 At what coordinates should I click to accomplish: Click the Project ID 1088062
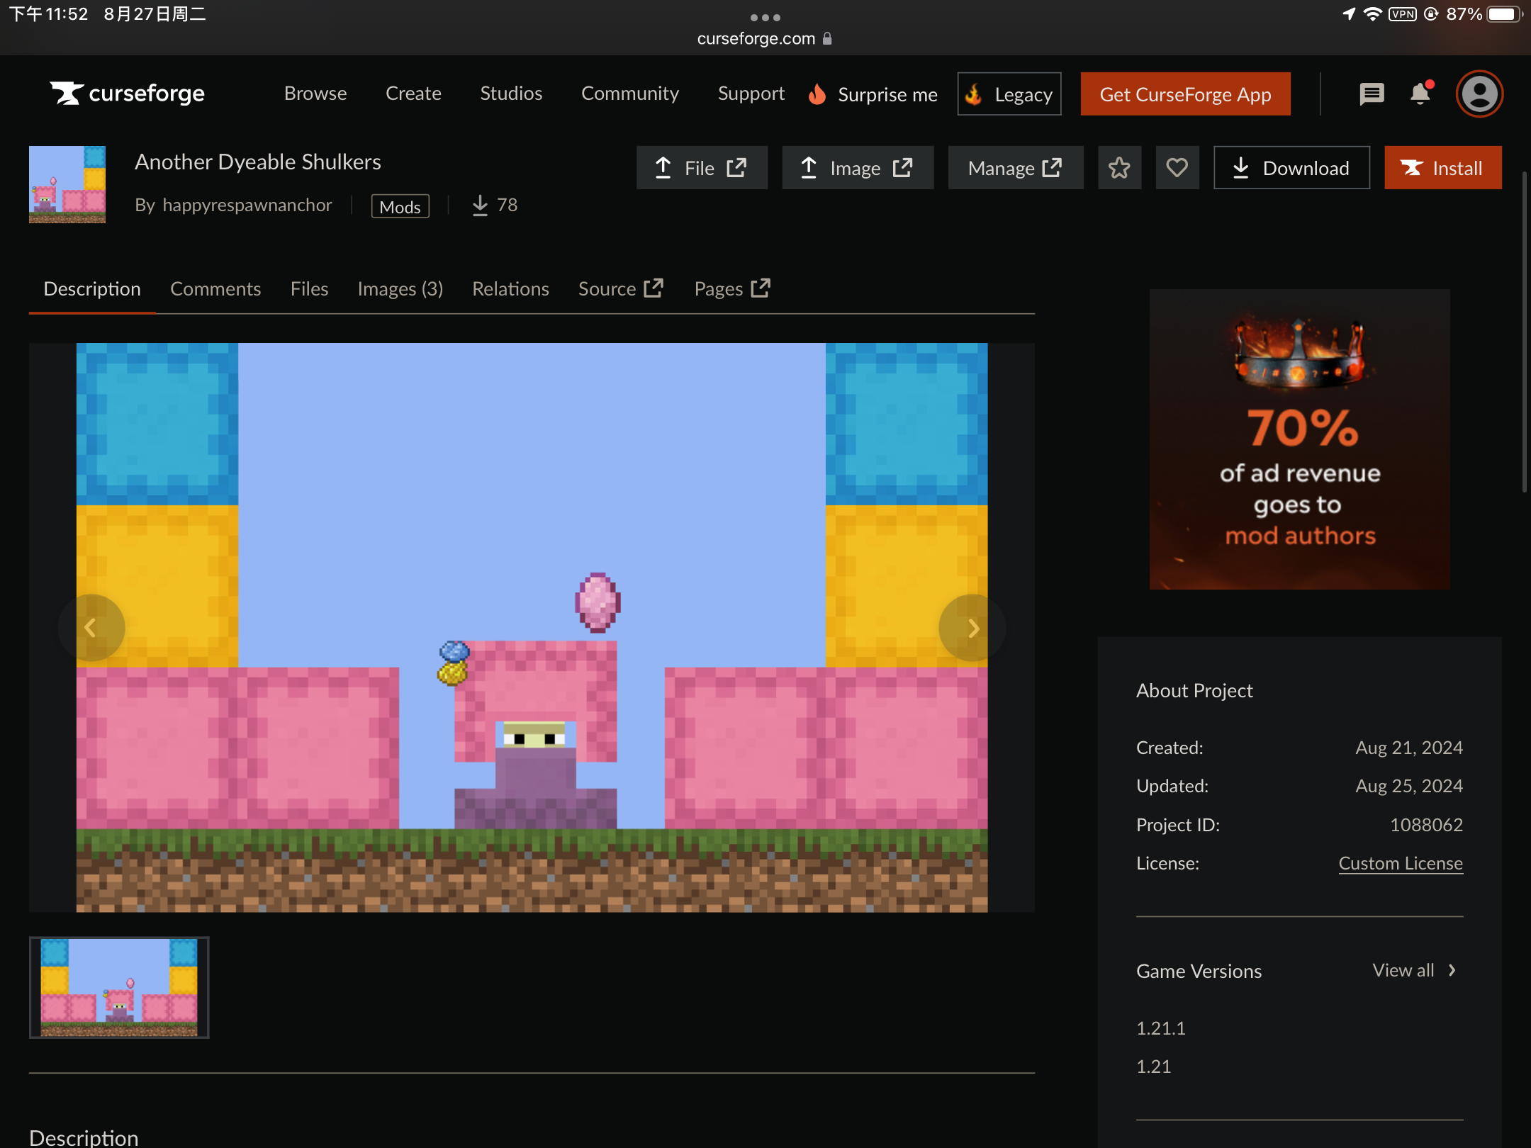click(1426, 825)
